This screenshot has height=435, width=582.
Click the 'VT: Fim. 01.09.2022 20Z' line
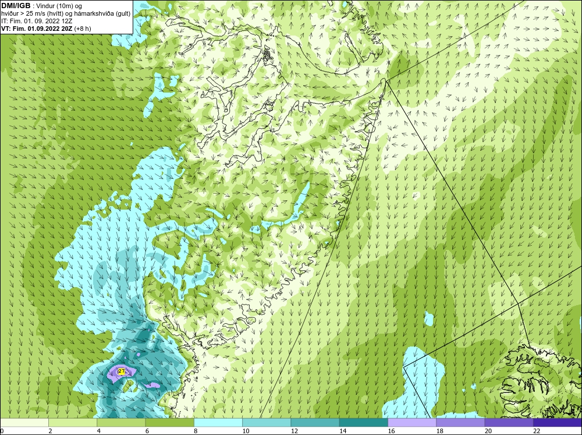click(37, 29)
